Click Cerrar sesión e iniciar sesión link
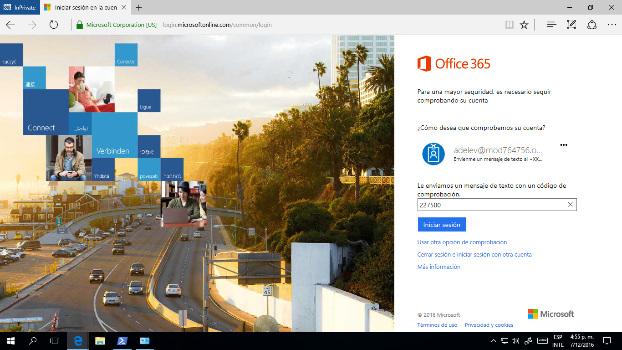The image size is (622, 350). click(x=474, y=255)
